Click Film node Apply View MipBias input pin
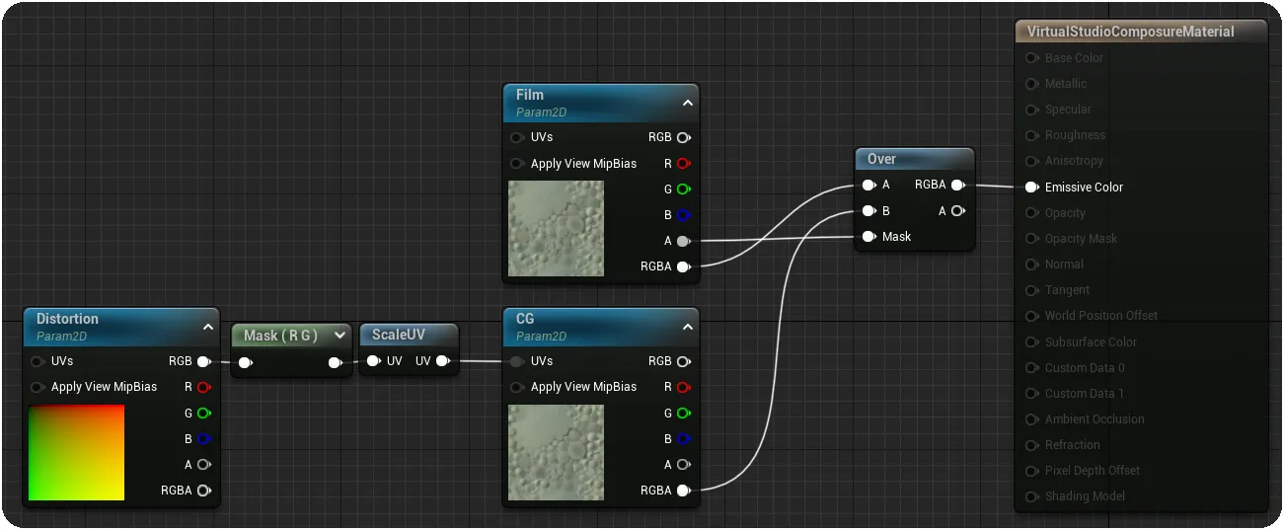1284x530 pixels. [517, 164]
